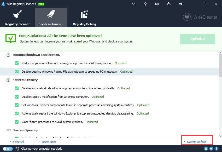
Task: Click the System Speedup icon
Action: tap(8, 130)
